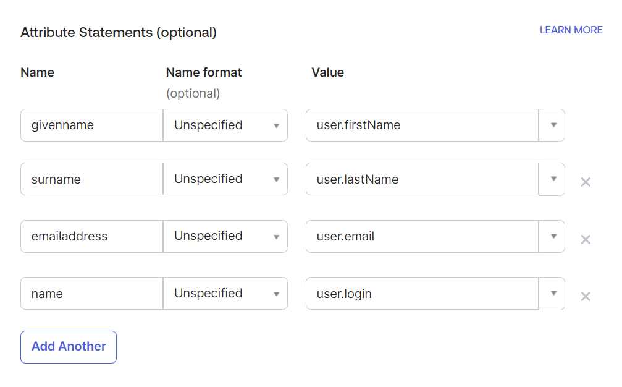622x387 pixels.
Task: Open value dropdown arrow for user.lastName
Action: point(552,179)
